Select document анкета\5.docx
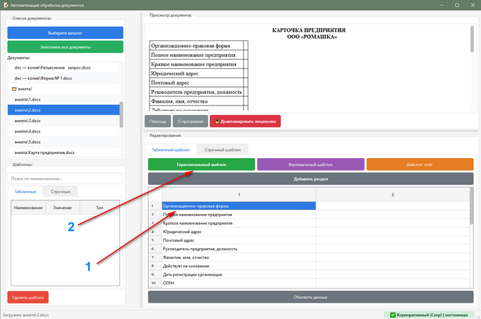Viewport: 481px width, 319px height. 64,142
